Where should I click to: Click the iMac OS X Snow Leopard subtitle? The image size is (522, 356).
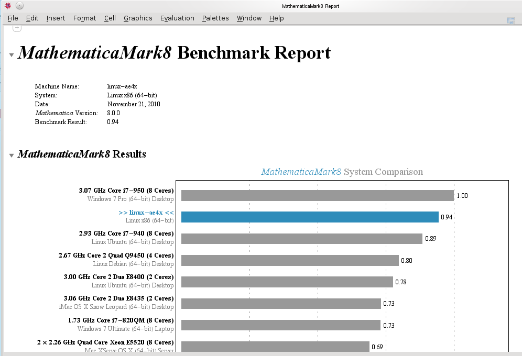[x=116, y=307]
